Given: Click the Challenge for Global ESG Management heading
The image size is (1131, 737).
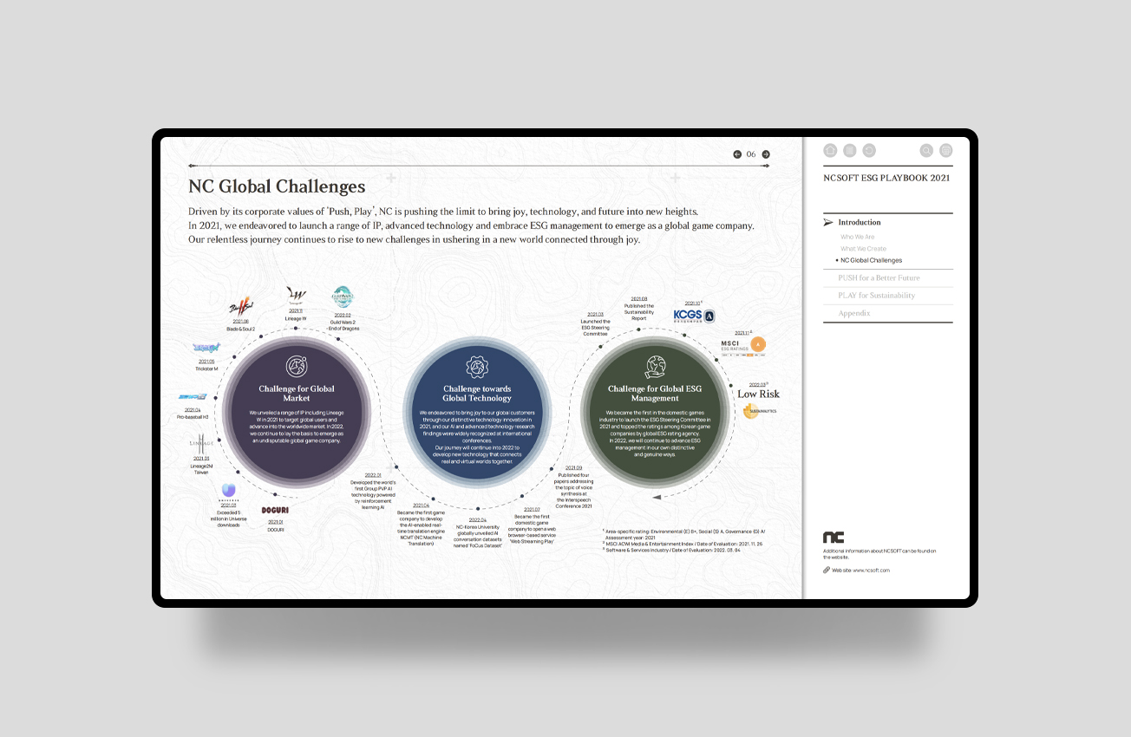Looking at the screenshot, I should pos(655,394).
